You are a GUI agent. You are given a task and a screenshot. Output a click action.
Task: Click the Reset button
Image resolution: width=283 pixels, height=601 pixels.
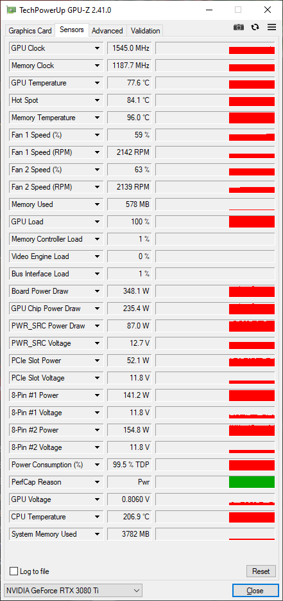(261, 571)
